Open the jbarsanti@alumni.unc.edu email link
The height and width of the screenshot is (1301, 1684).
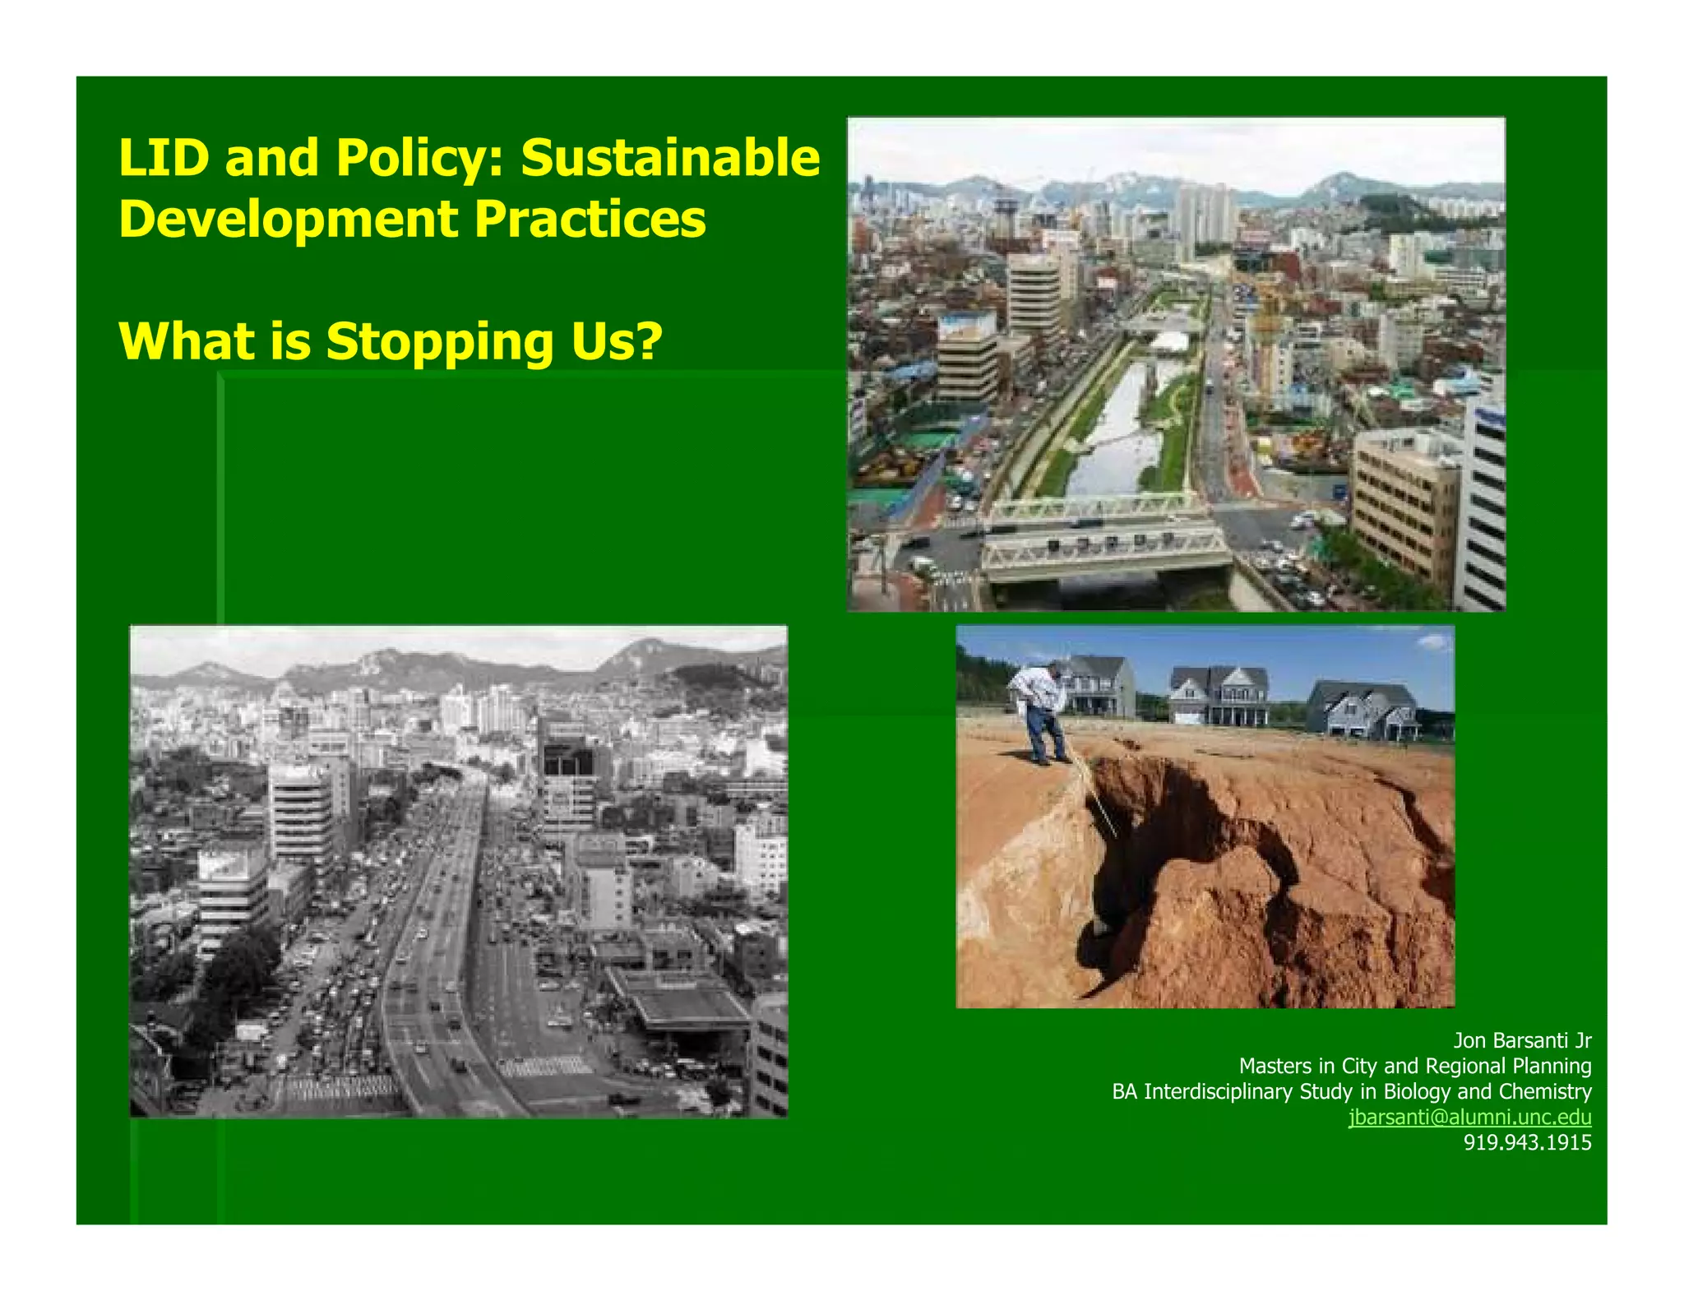[1469, 1117]
